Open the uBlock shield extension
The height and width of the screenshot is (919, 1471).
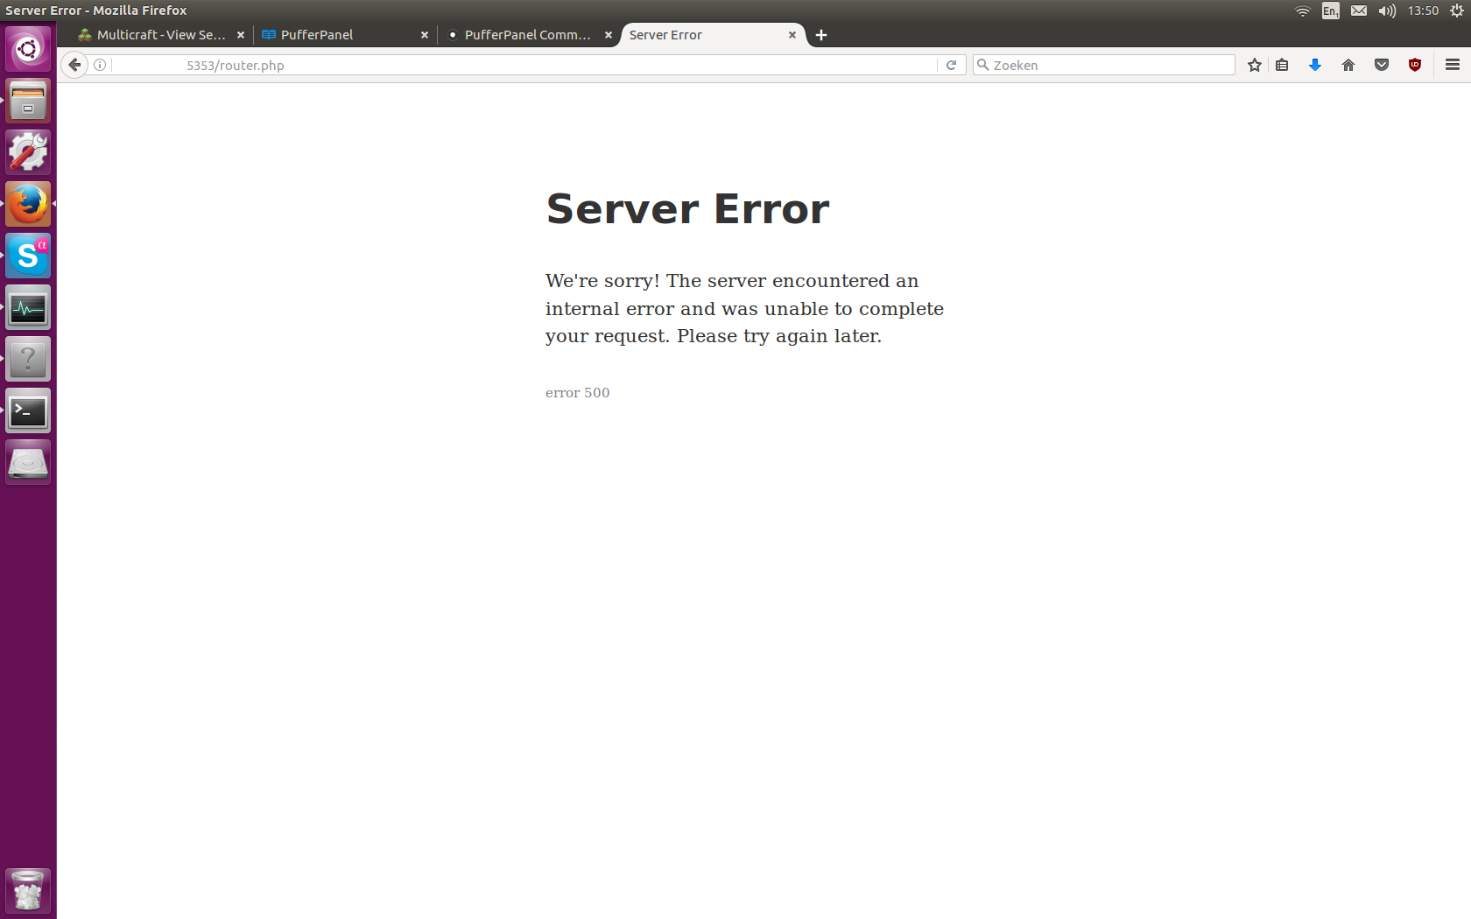(x=1415, y=65)
